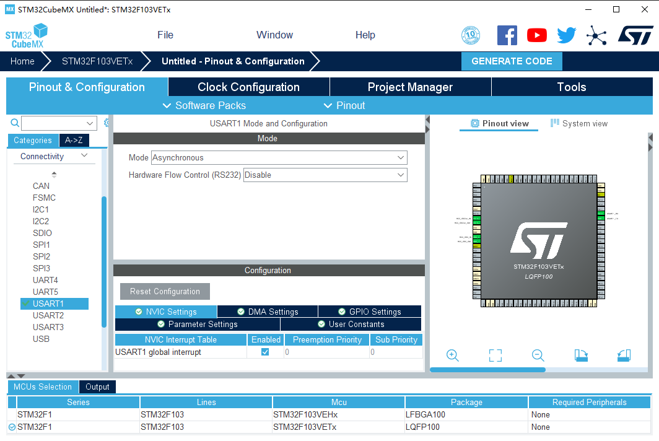
Task: Click the Untitled - Pinout & Configuration breadcrumb
Action: [x=233, y=61]
